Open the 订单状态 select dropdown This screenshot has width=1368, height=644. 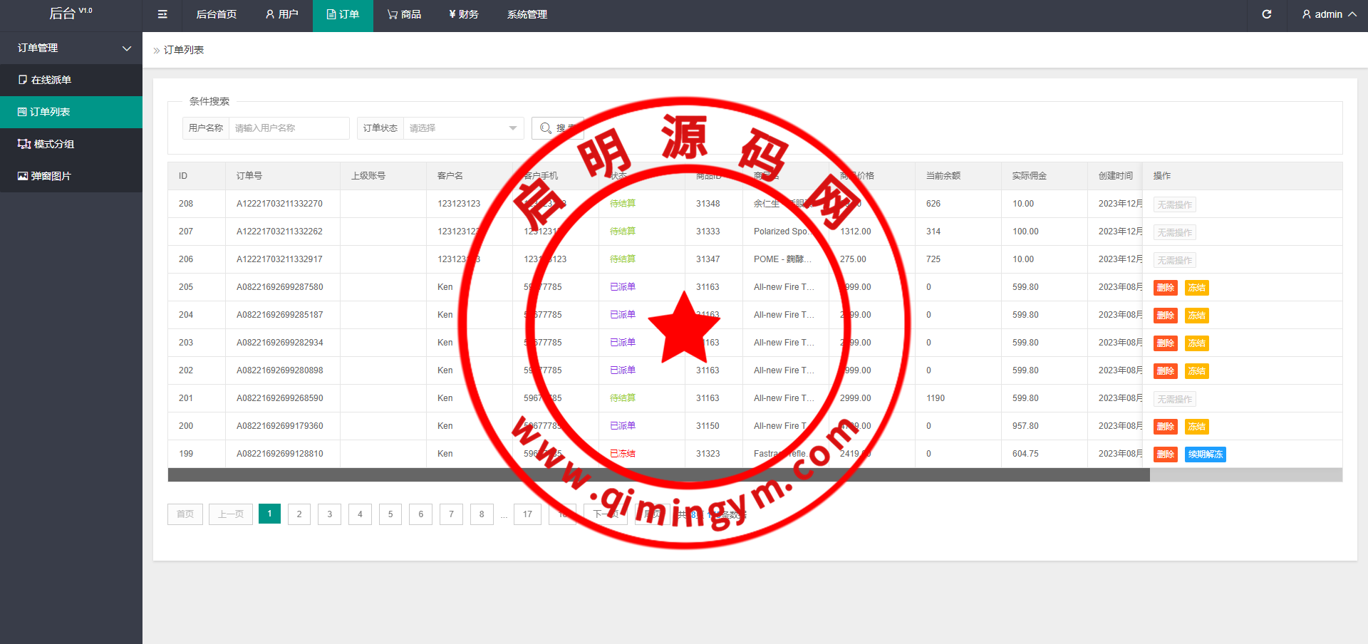coord(463,128)
